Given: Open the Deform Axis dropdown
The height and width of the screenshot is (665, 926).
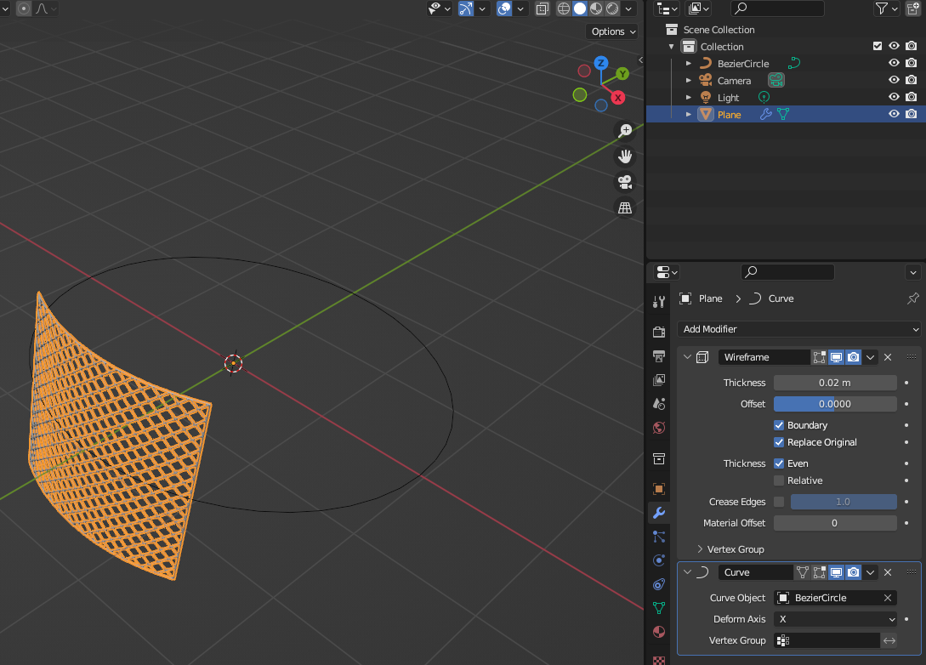Looking at the screenshot, I should (836, 619).
